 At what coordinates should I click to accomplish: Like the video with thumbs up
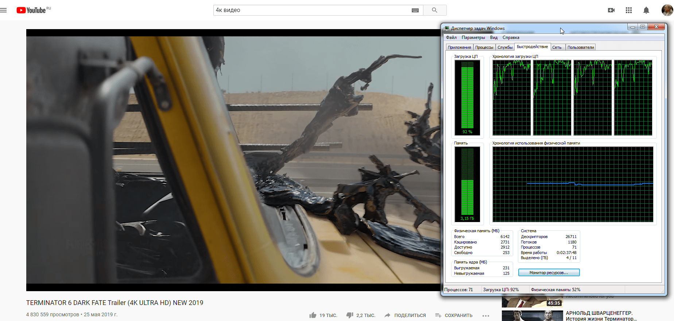pos(313,315)
